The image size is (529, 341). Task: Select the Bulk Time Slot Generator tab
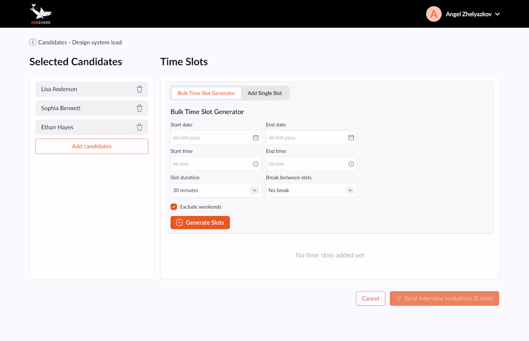[206, 93]
